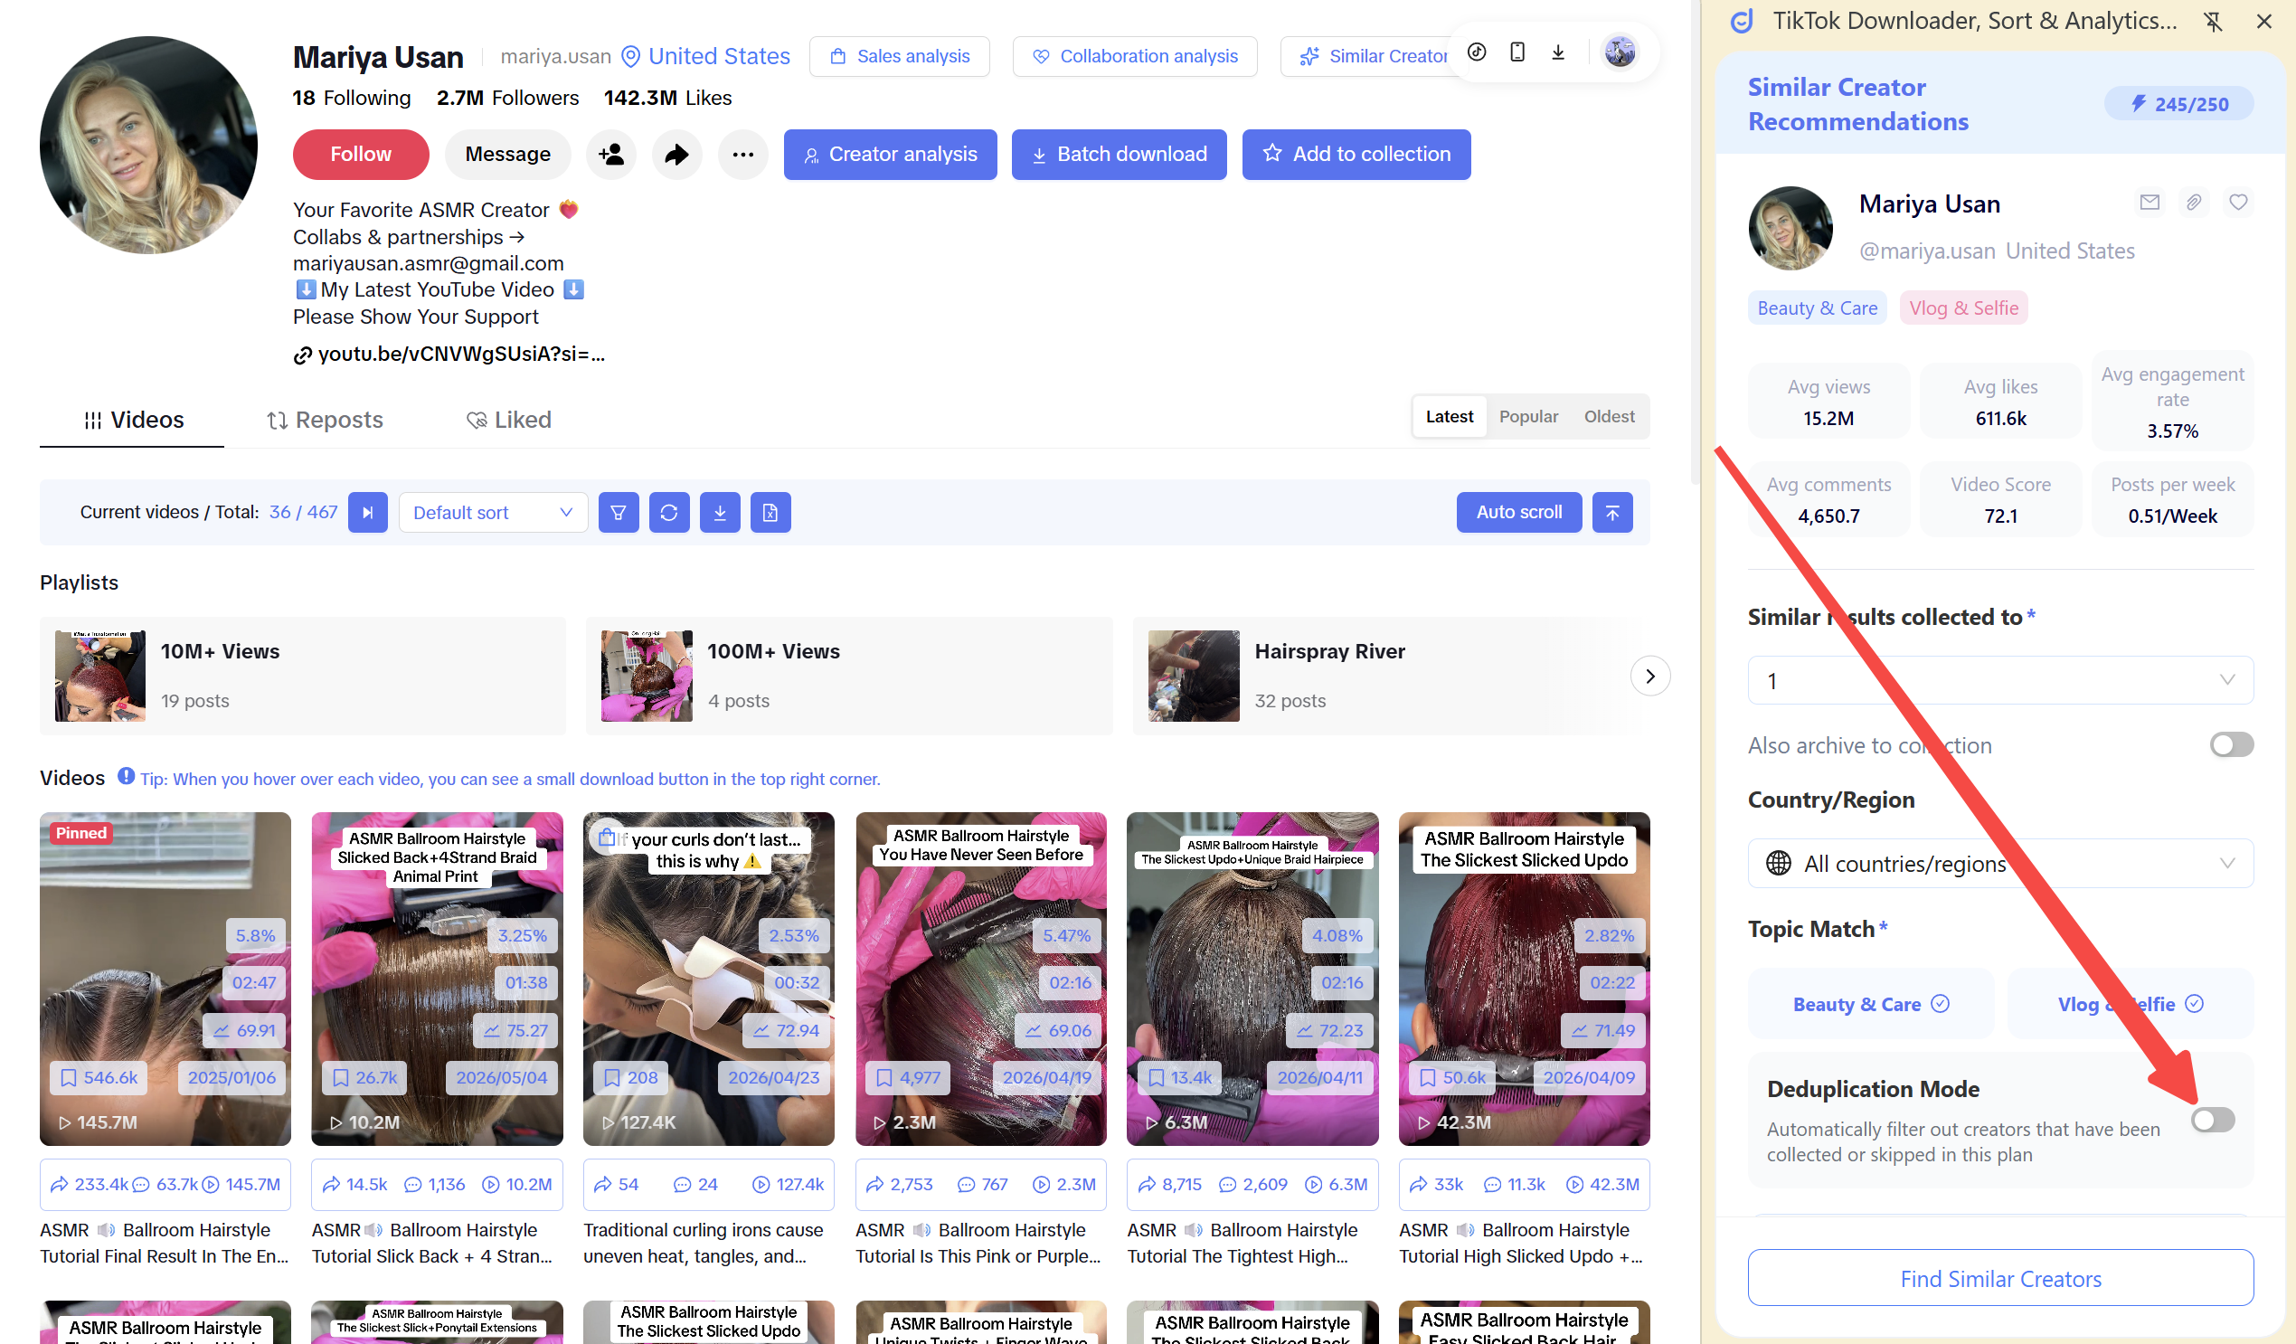Image resolution: width=2296 pixels, height=1344 pixels.
Task: Unpin the TikTok Downloader side panel
Action: 2213,21
